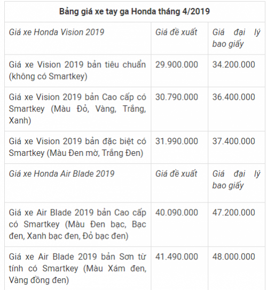Select Vision 2019 bản Cao cấp Smartkey description
The image size is (267, 290).
pos(77,109)
